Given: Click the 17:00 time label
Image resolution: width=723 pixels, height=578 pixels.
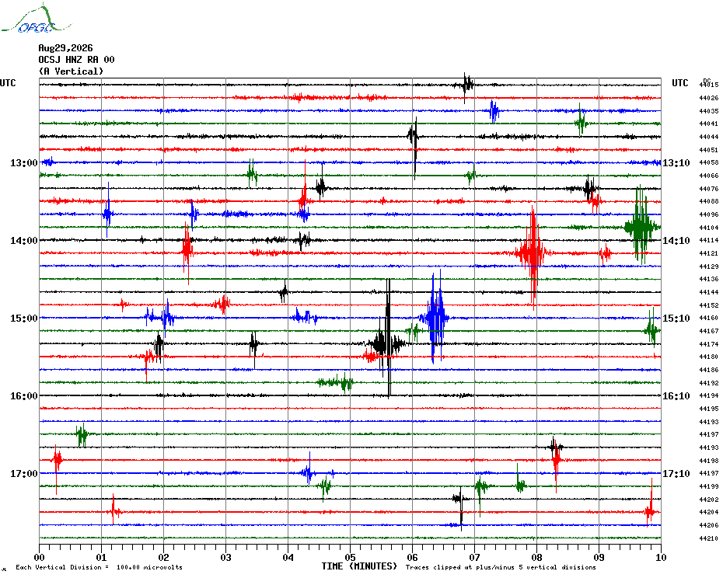Looking at the screenshot, I should (x=24, y=474).
